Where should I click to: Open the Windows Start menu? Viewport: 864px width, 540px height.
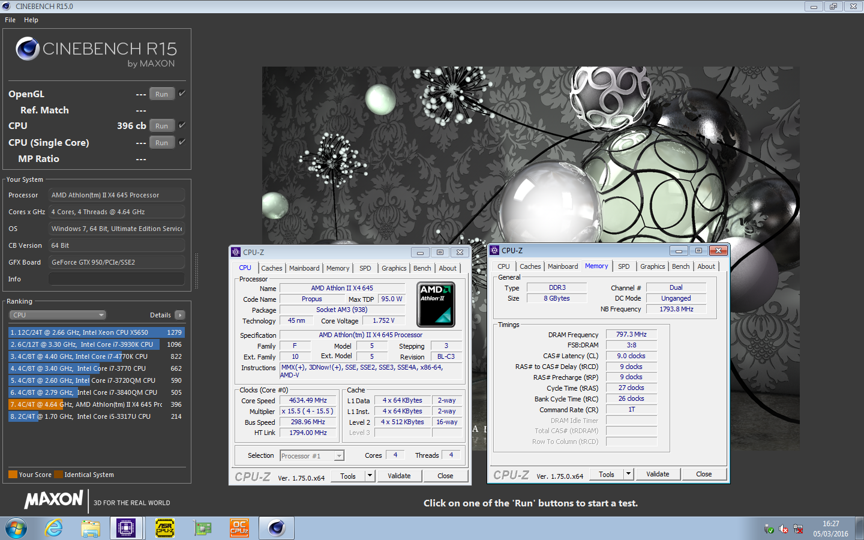(x=16, y=528)
